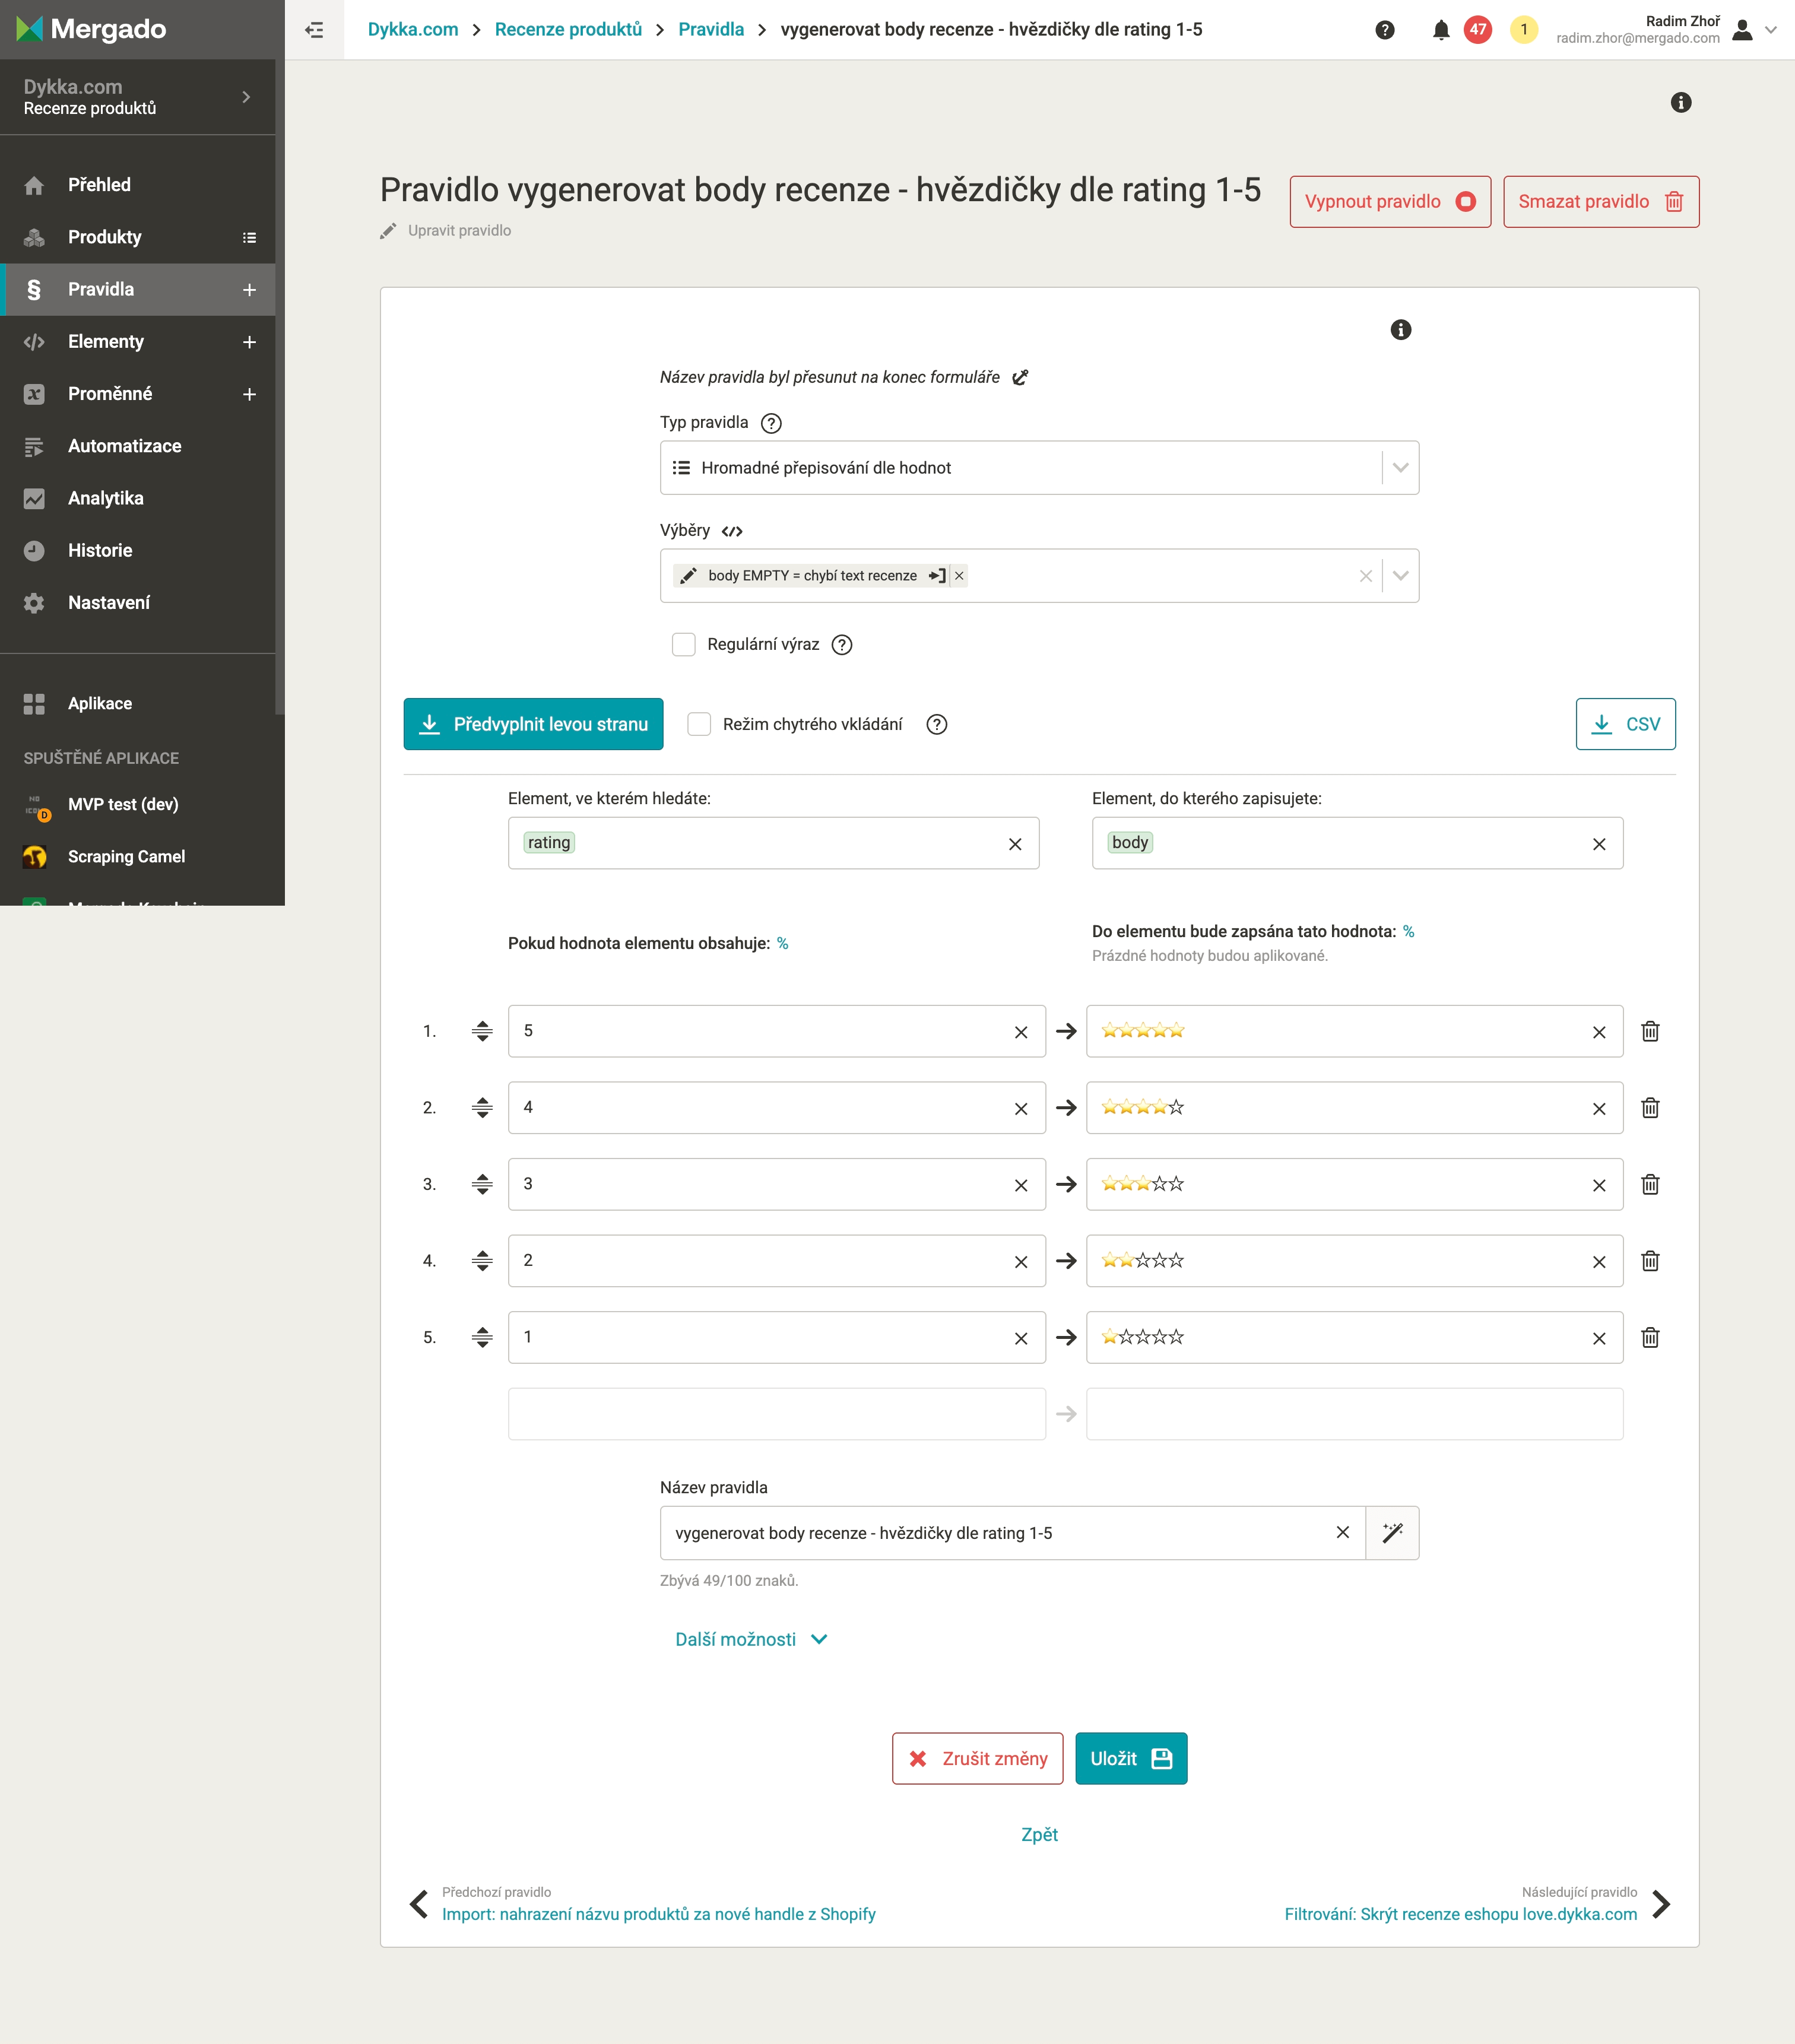Click the Uložit save button

tap(1130, 1758)
